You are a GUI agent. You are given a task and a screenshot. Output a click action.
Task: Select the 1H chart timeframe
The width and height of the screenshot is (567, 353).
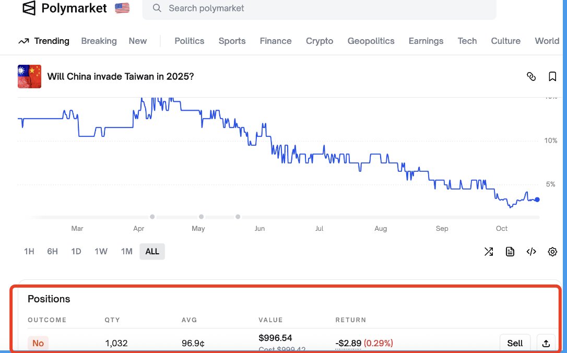pyautogui.click(x=29, y=252)
